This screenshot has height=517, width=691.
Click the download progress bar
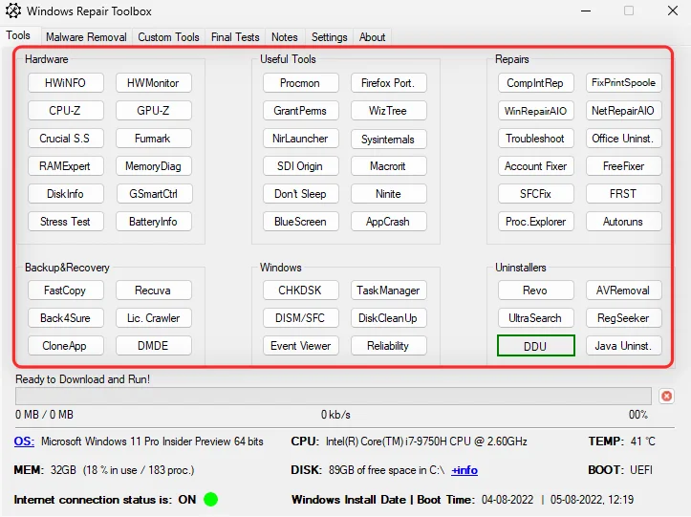click(334, 396)
